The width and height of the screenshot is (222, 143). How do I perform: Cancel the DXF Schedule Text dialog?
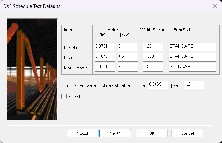click(x=187, y=133)
